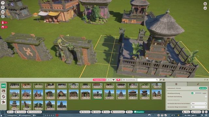Pause the game with pause button
This screenshot has width=209, height=117.
[x=206, y=115]
